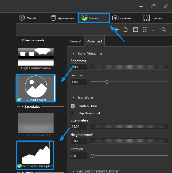Select the High Contrast Ramp environment thumbnail
The height and width of the screenshot is (173, 172).
(36, 57)
